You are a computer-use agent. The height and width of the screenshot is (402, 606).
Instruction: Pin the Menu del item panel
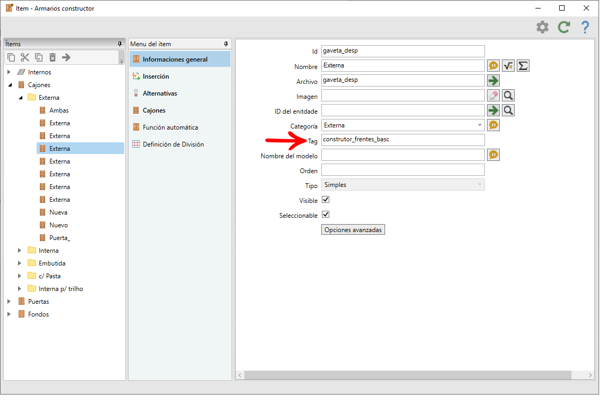click(x=226, y=44)
